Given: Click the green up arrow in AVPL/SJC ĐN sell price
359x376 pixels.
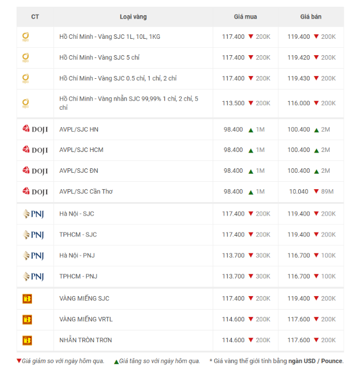Looking at the screenshot, I should [316, 172].
